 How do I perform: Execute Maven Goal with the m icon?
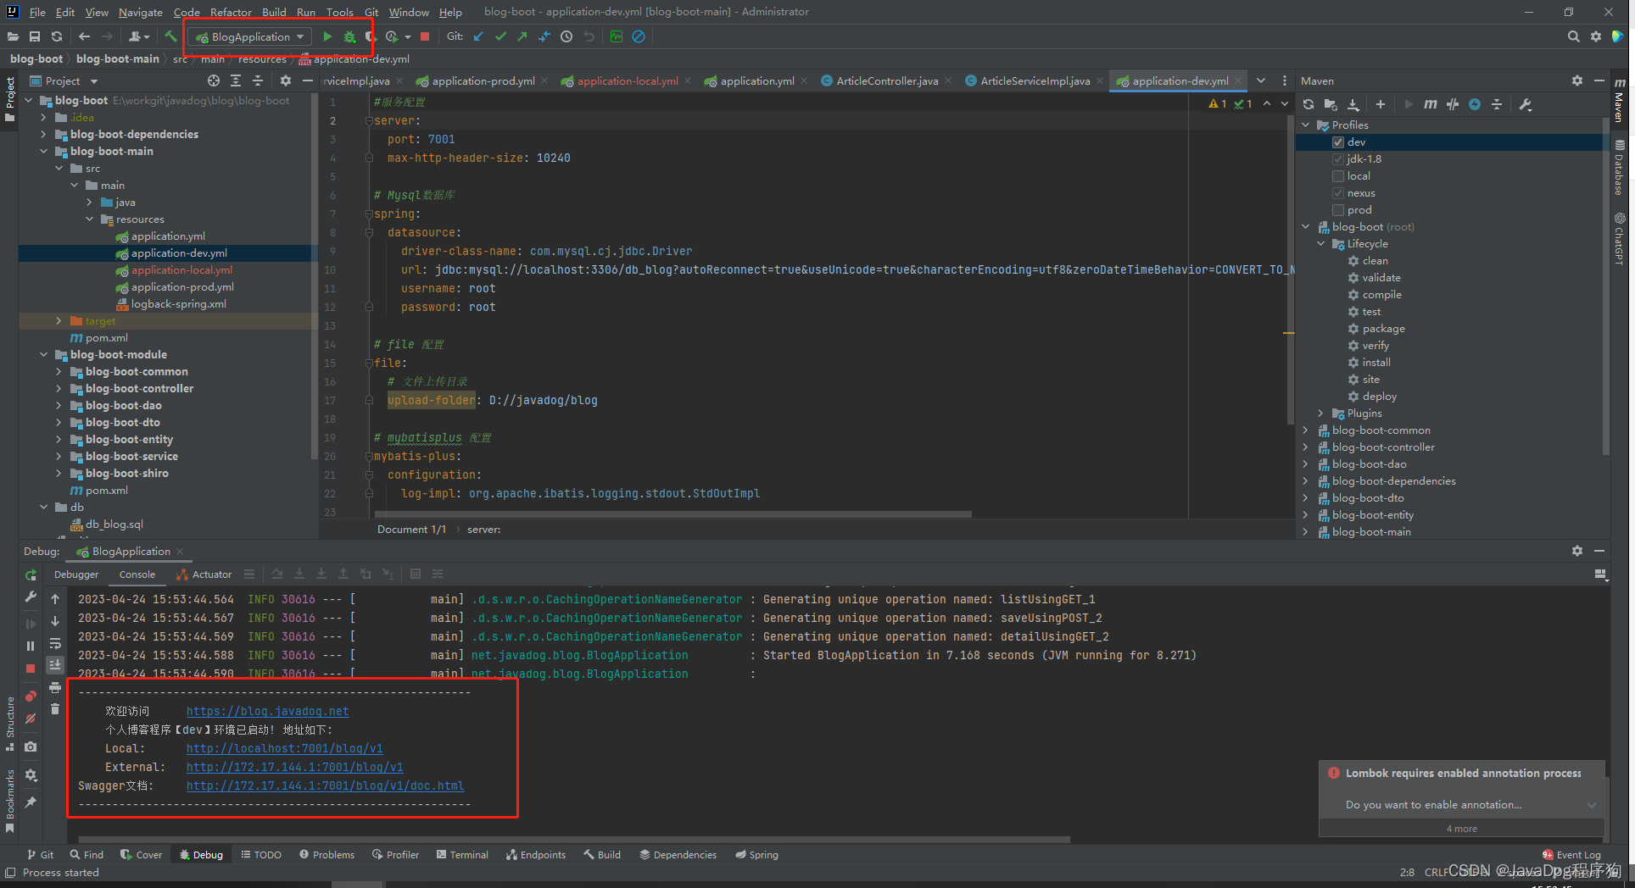point(1430,103)
